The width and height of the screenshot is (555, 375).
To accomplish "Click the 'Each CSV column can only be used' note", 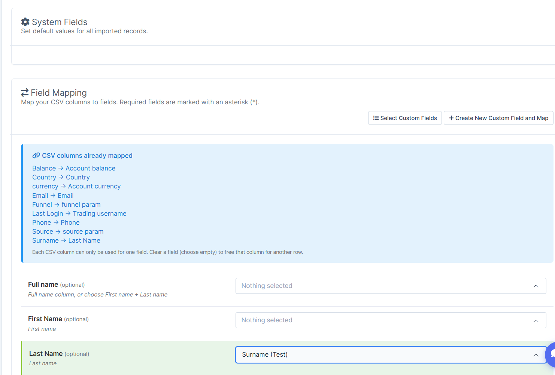I will (167, 252).
